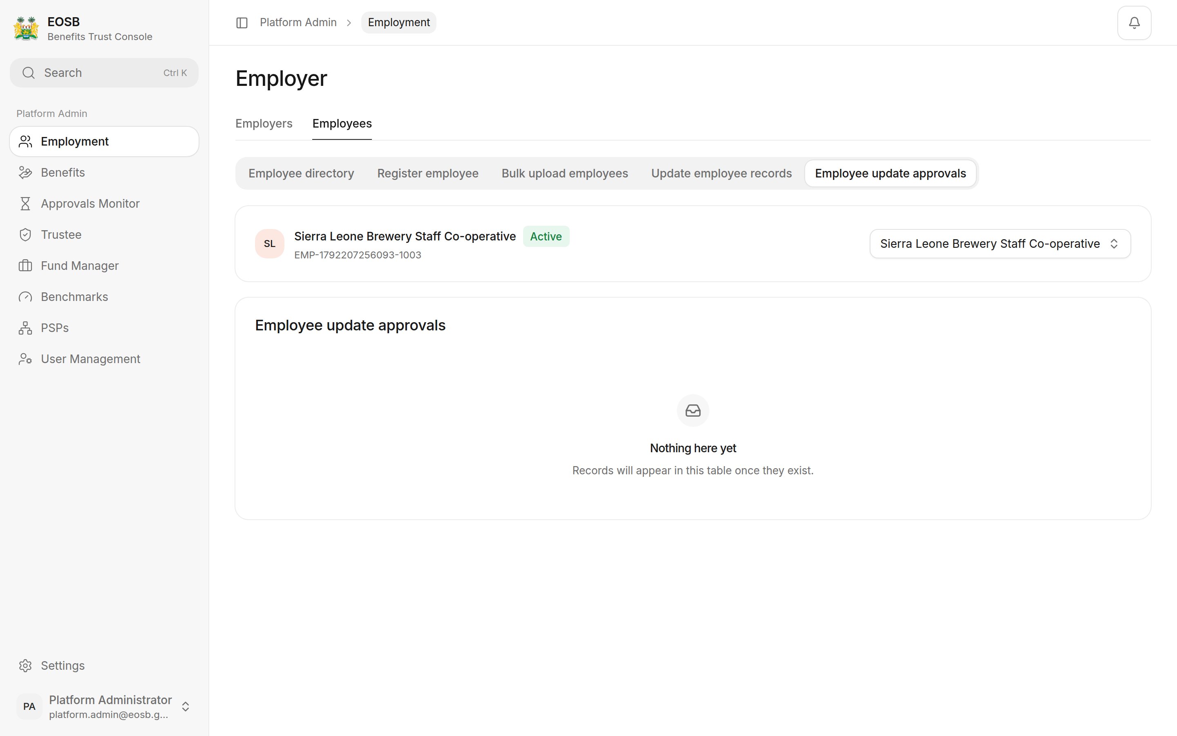Viewport: 1177px width, 736px height.
Task: Open the notifications bell
Action: [x=1134, y=23]
